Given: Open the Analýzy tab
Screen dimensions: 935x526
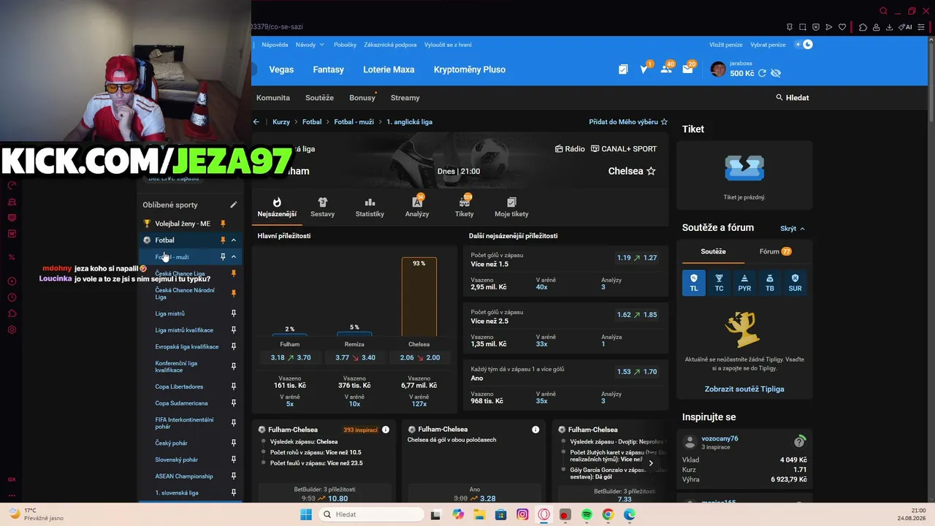Looking at the screenshot, I should [x=417, y=207].
